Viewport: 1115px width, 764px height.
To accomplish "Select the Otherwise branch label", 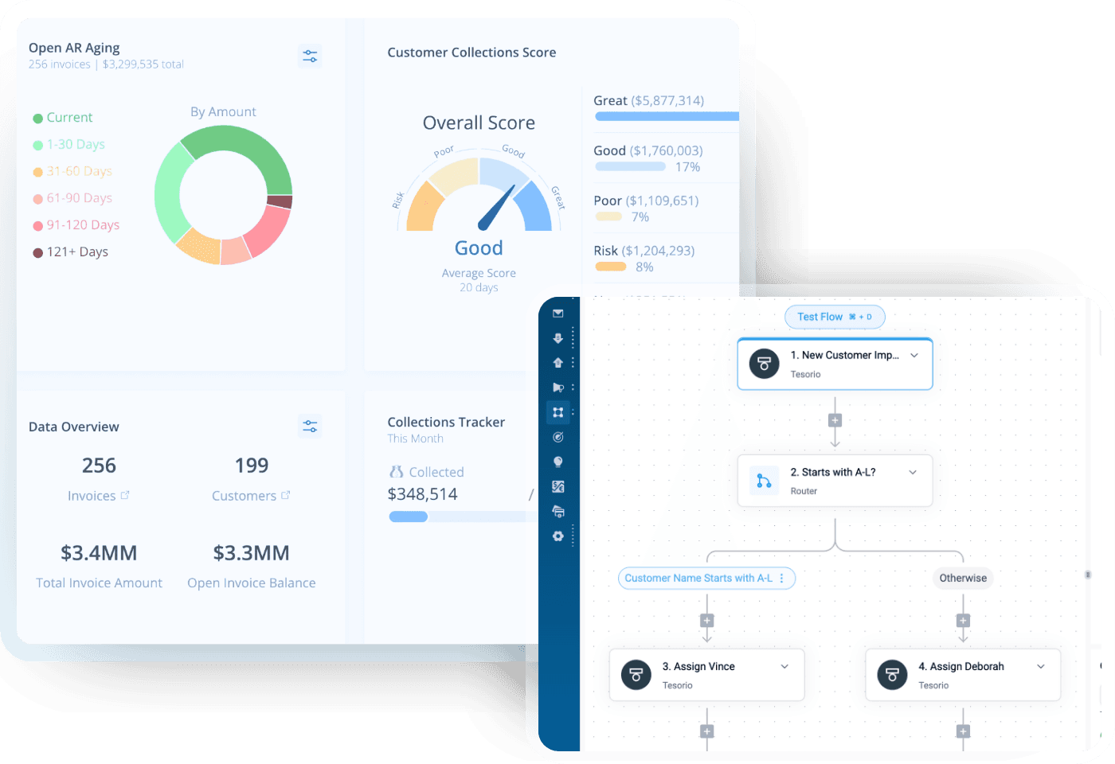I will [962, 579].
